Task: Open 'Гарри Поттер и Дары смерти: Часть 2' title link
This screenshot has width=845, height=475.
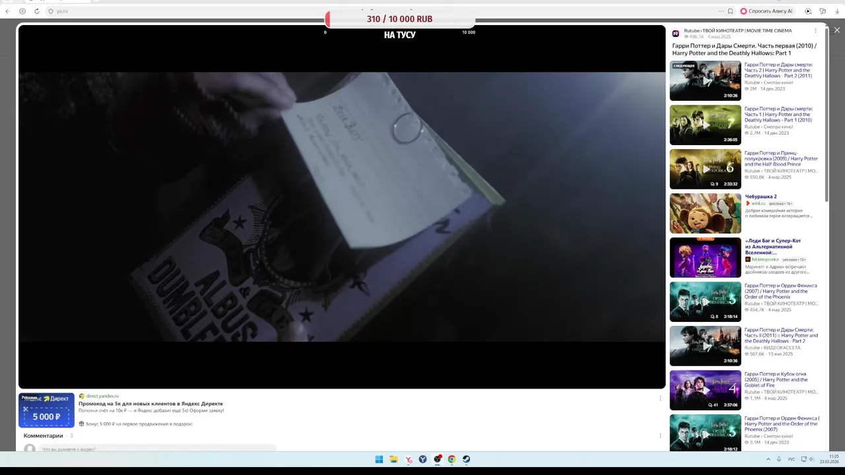Action: click(x=778, y=71)
